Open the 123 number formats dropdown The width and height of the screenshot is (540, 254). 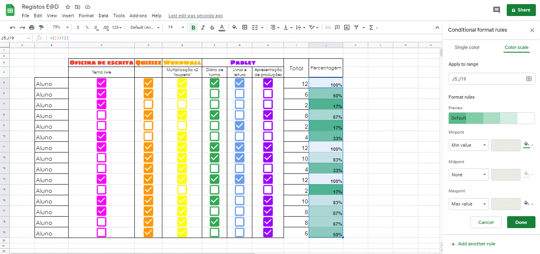118,28
